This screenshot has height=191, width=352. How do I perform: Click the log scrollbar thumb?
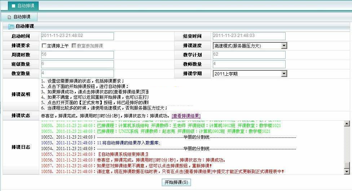[x=347, y=165]
